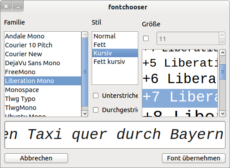Click Font übernehmen button

pos(194,158)
